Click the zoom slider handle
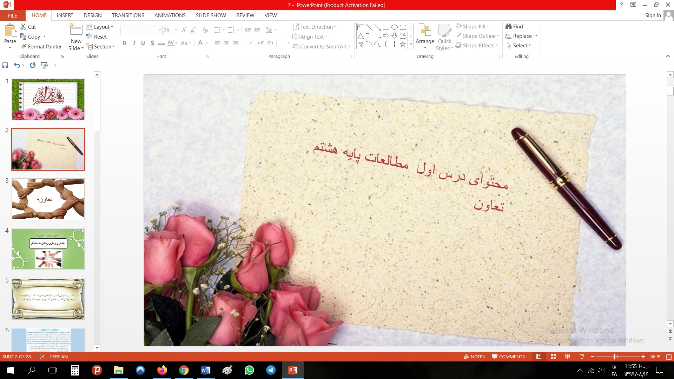 614,357
